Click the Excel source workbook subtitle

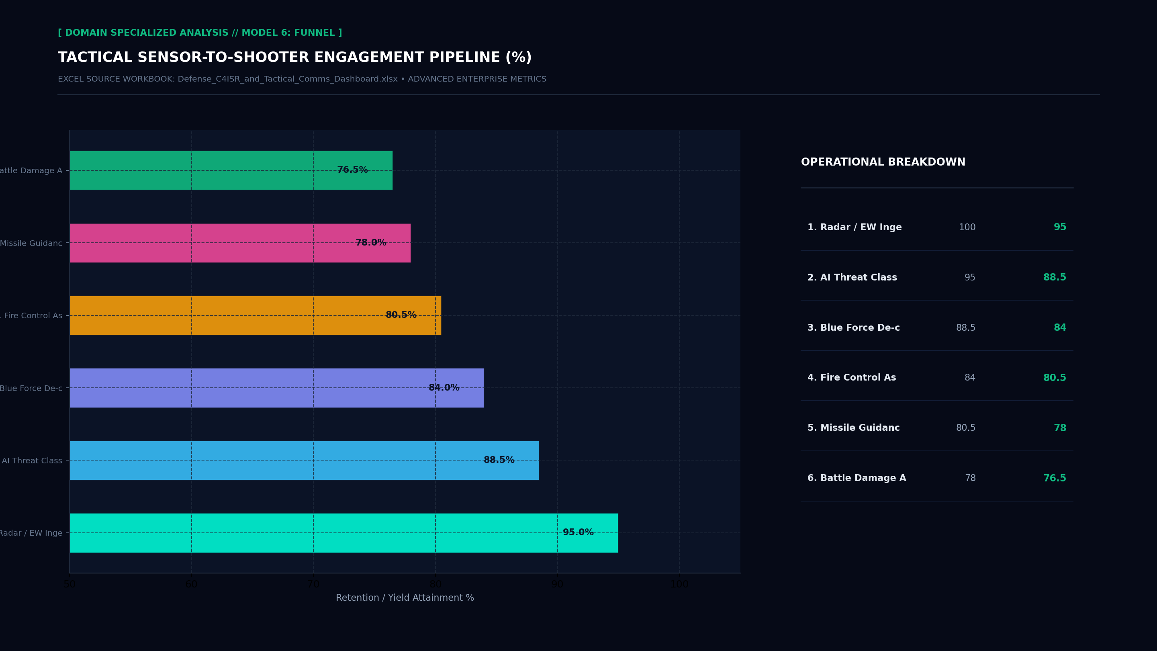pyautogui.click(x=302, y=79)
